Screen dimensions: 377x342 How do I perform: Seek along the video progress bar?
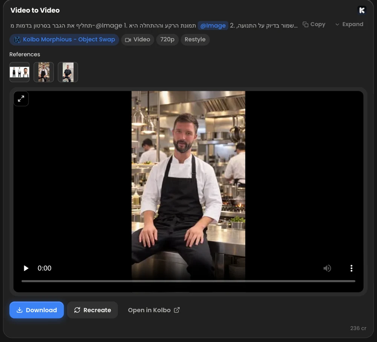tap(188, 281)
